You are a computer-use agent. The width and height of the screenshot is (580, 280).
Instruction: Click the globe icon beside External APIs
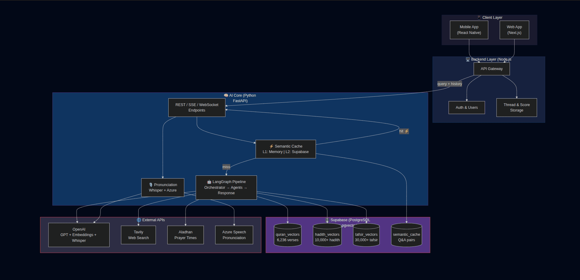coord(139,220)
